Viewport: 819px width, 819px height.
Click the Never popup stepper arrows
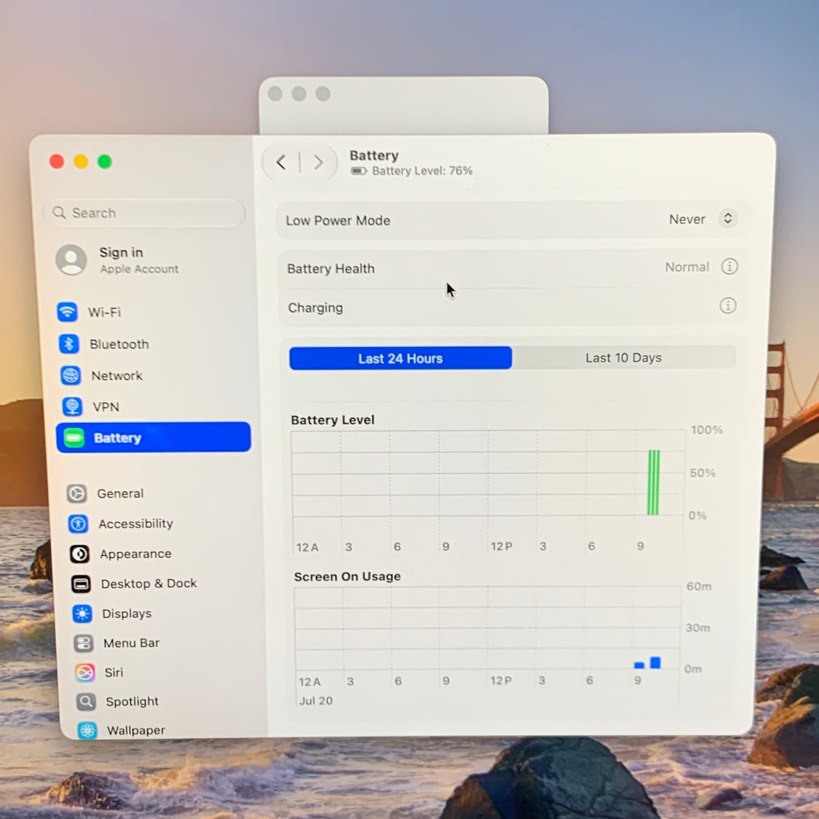coord(728,218)
